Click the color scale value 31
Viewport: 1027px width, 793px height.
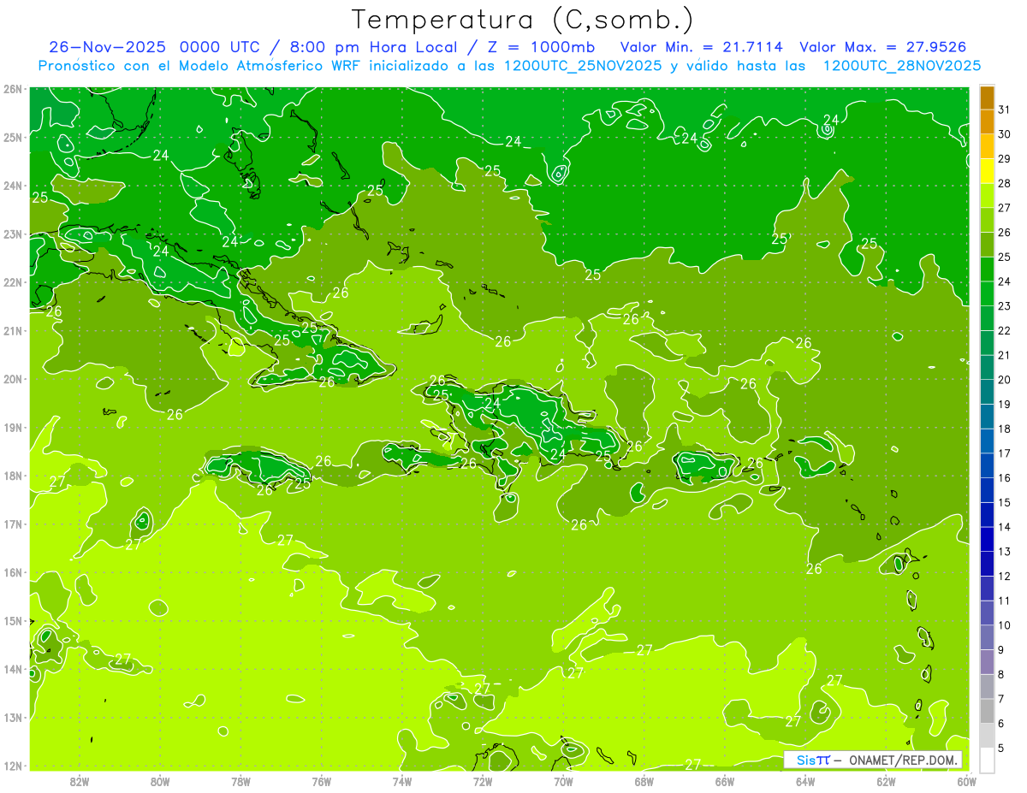tap(1004, 109)
